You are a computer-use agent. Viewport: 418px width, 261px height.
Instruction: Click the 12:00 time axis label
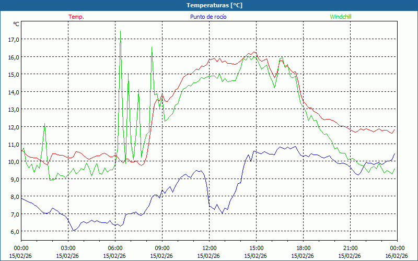click(x=209, y=248)
